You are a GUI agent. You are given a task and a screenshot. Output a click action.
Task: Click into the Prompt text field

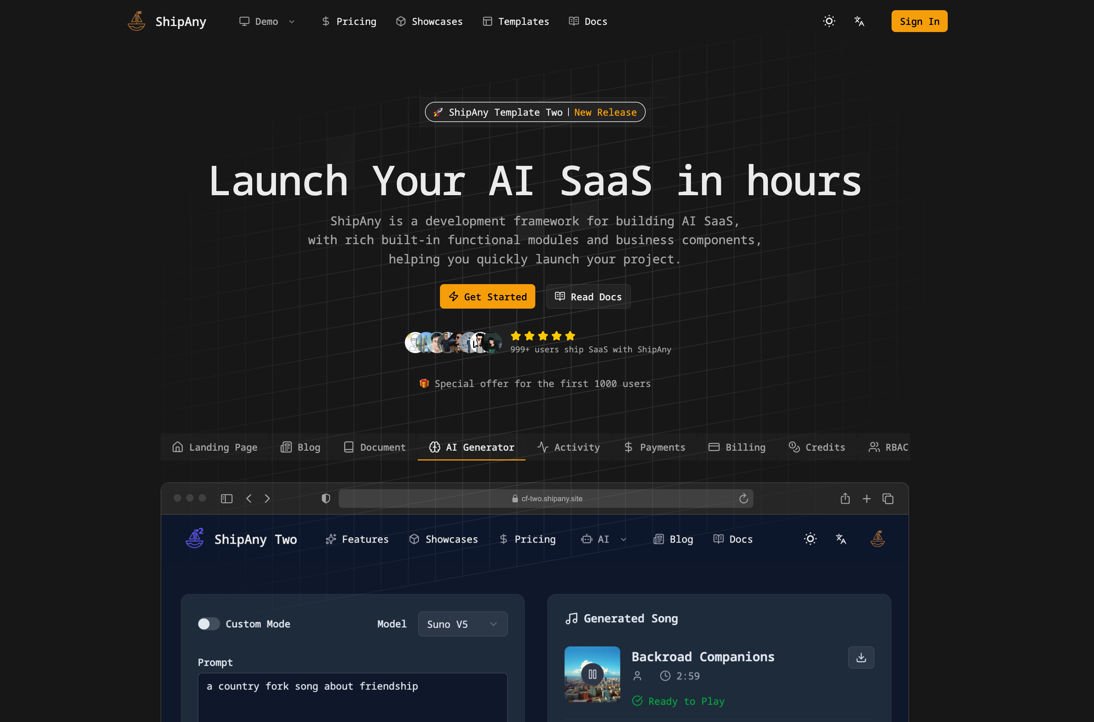(x=352, y=698)
